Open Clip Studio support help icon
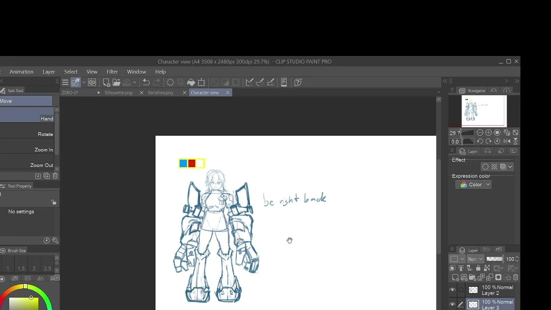Viewport: 551px width, 310px height. (298, 82)
